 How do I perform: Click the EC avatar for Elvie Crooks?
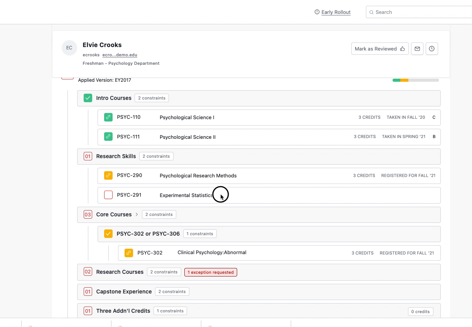[69, 48]
